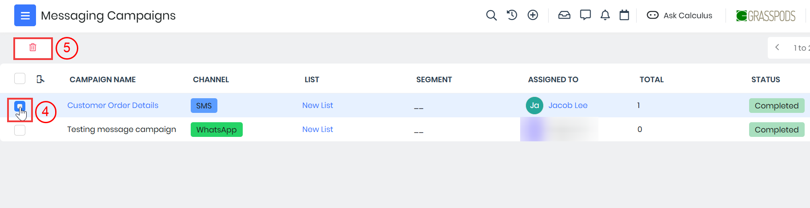Open the hamburger navigation menu
810x208 pixels.
click(25, 16)
